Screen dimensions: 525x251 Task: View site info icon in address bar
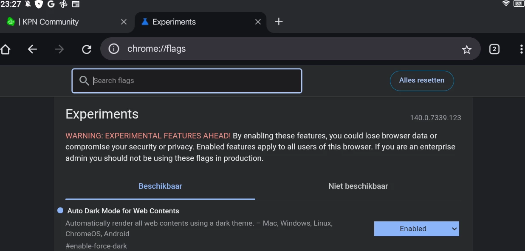(x=114, y=49)
